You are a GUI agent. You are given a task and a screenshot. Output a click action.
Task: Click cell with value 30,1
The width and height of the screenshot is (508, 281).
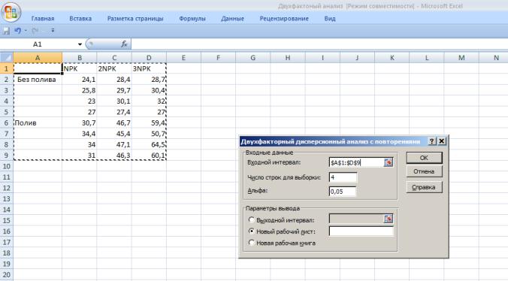click(114, 101)
